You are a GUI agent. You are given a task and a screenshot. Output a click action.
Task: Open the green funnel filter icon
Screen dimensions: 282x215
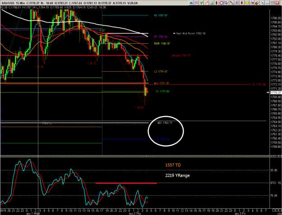tap(201, 3)
